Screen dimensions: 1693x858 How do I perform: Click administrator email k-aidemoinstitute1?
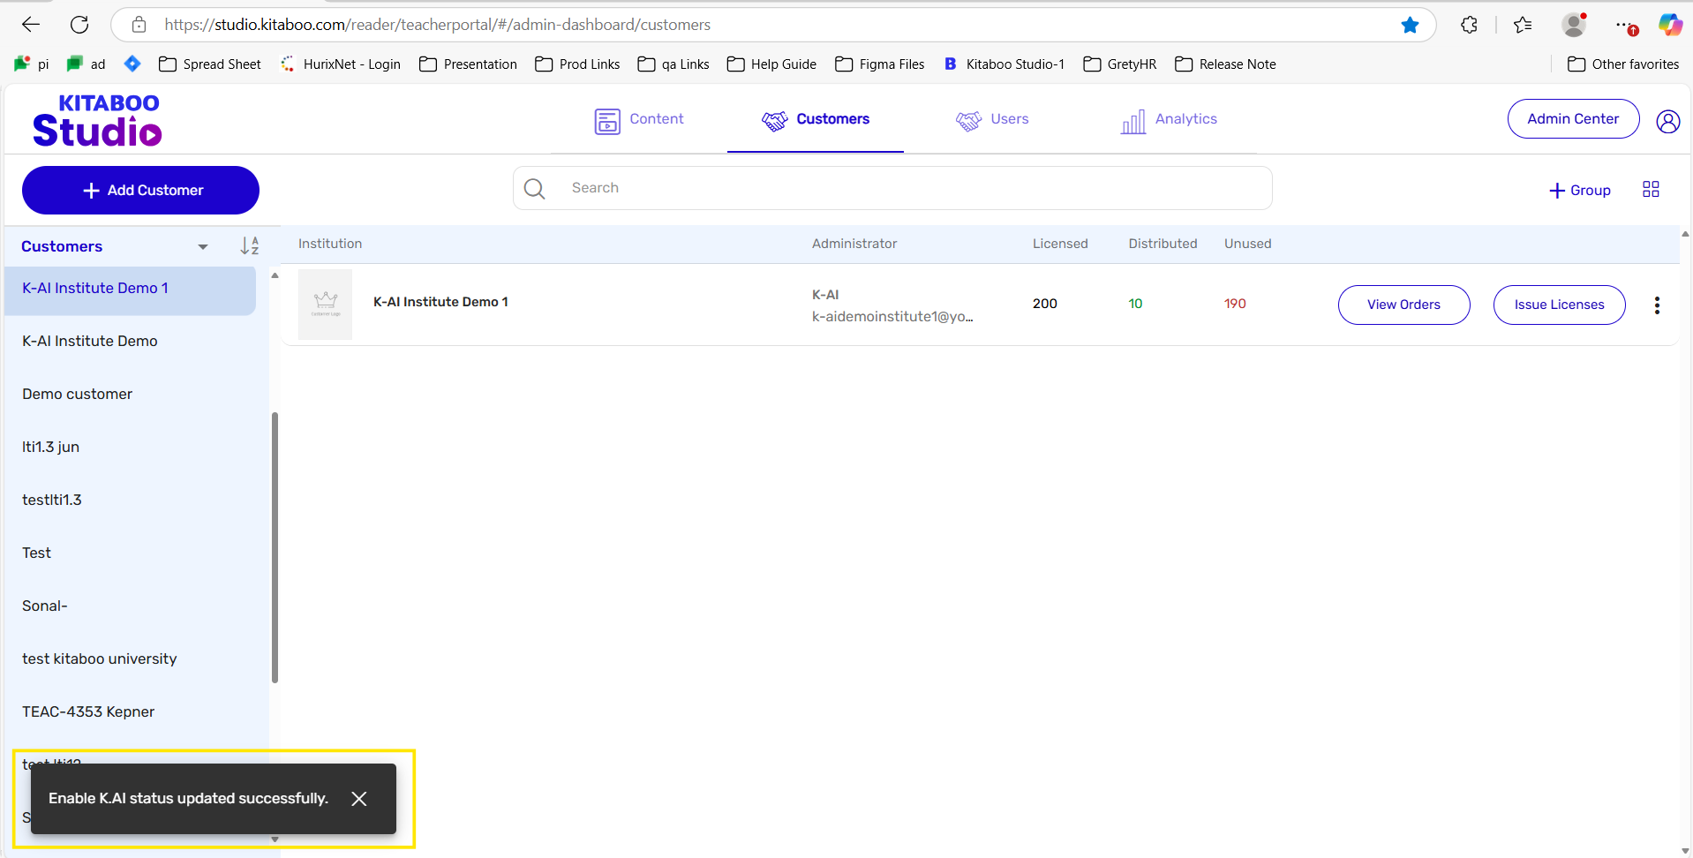click(892, 317)
